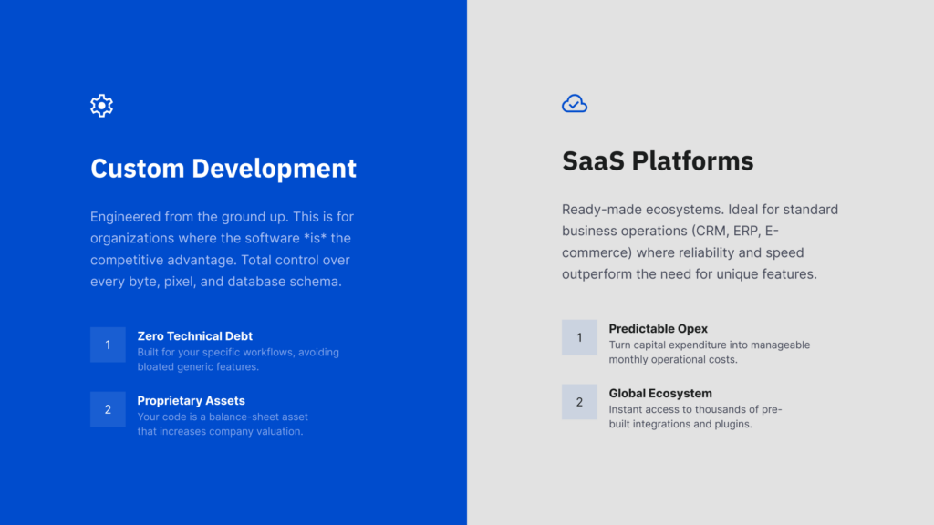Select the 'Ready-made ecosystems' paragraph
Image resolution: width=934 pixels, height=525 pixels.
pyautogui.click(x=700, y=242)
